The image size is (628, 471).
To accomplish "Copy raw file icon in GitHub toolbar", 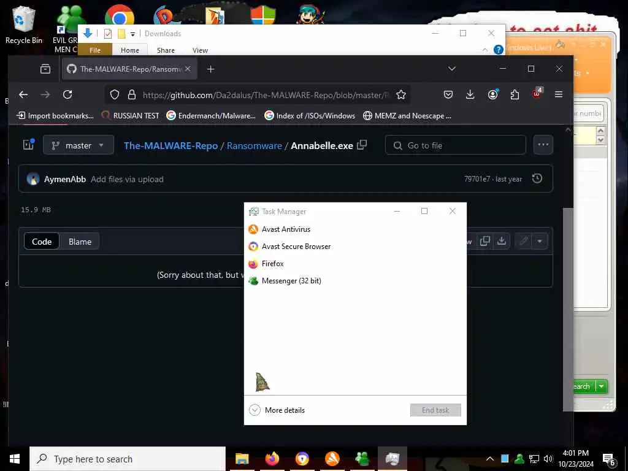I will (485, 241).
